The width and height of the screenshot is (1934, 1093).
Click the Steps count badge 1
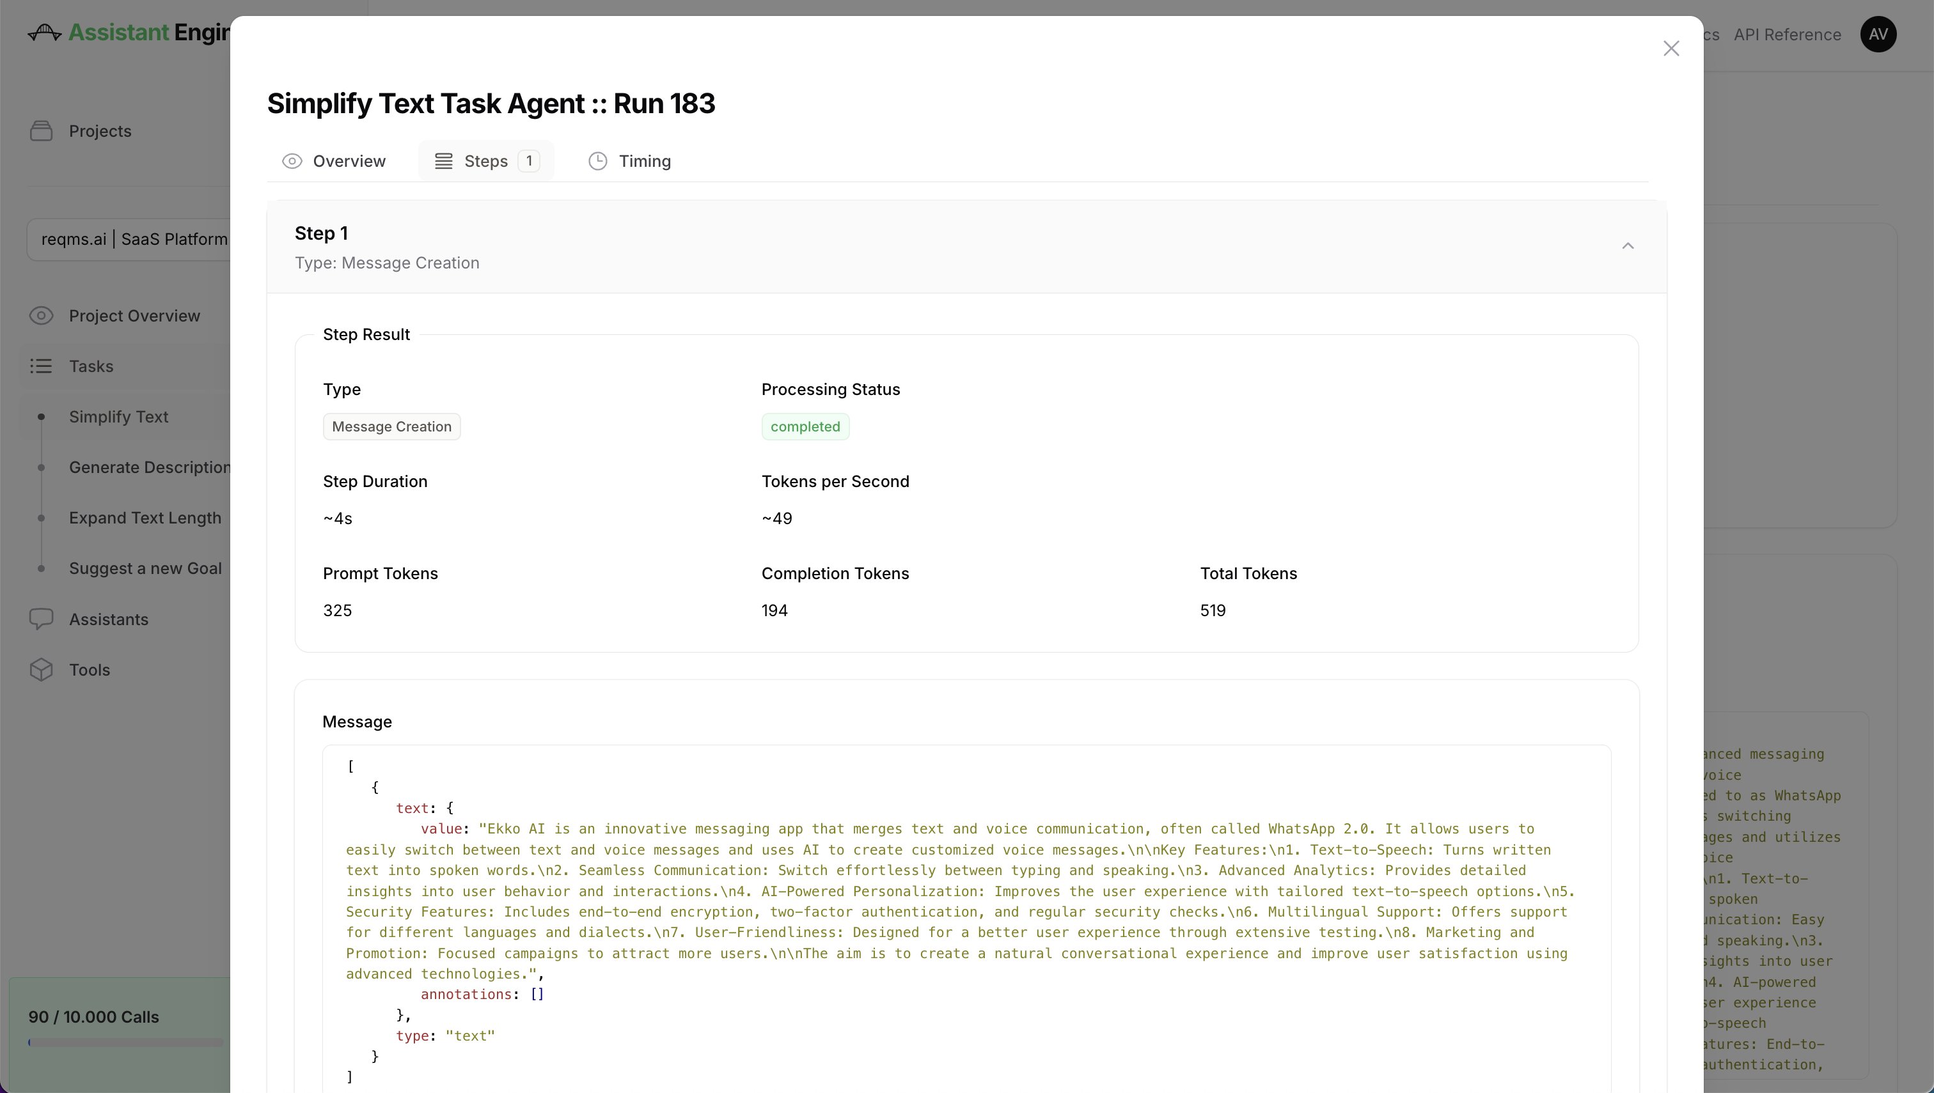coord(529,162)
